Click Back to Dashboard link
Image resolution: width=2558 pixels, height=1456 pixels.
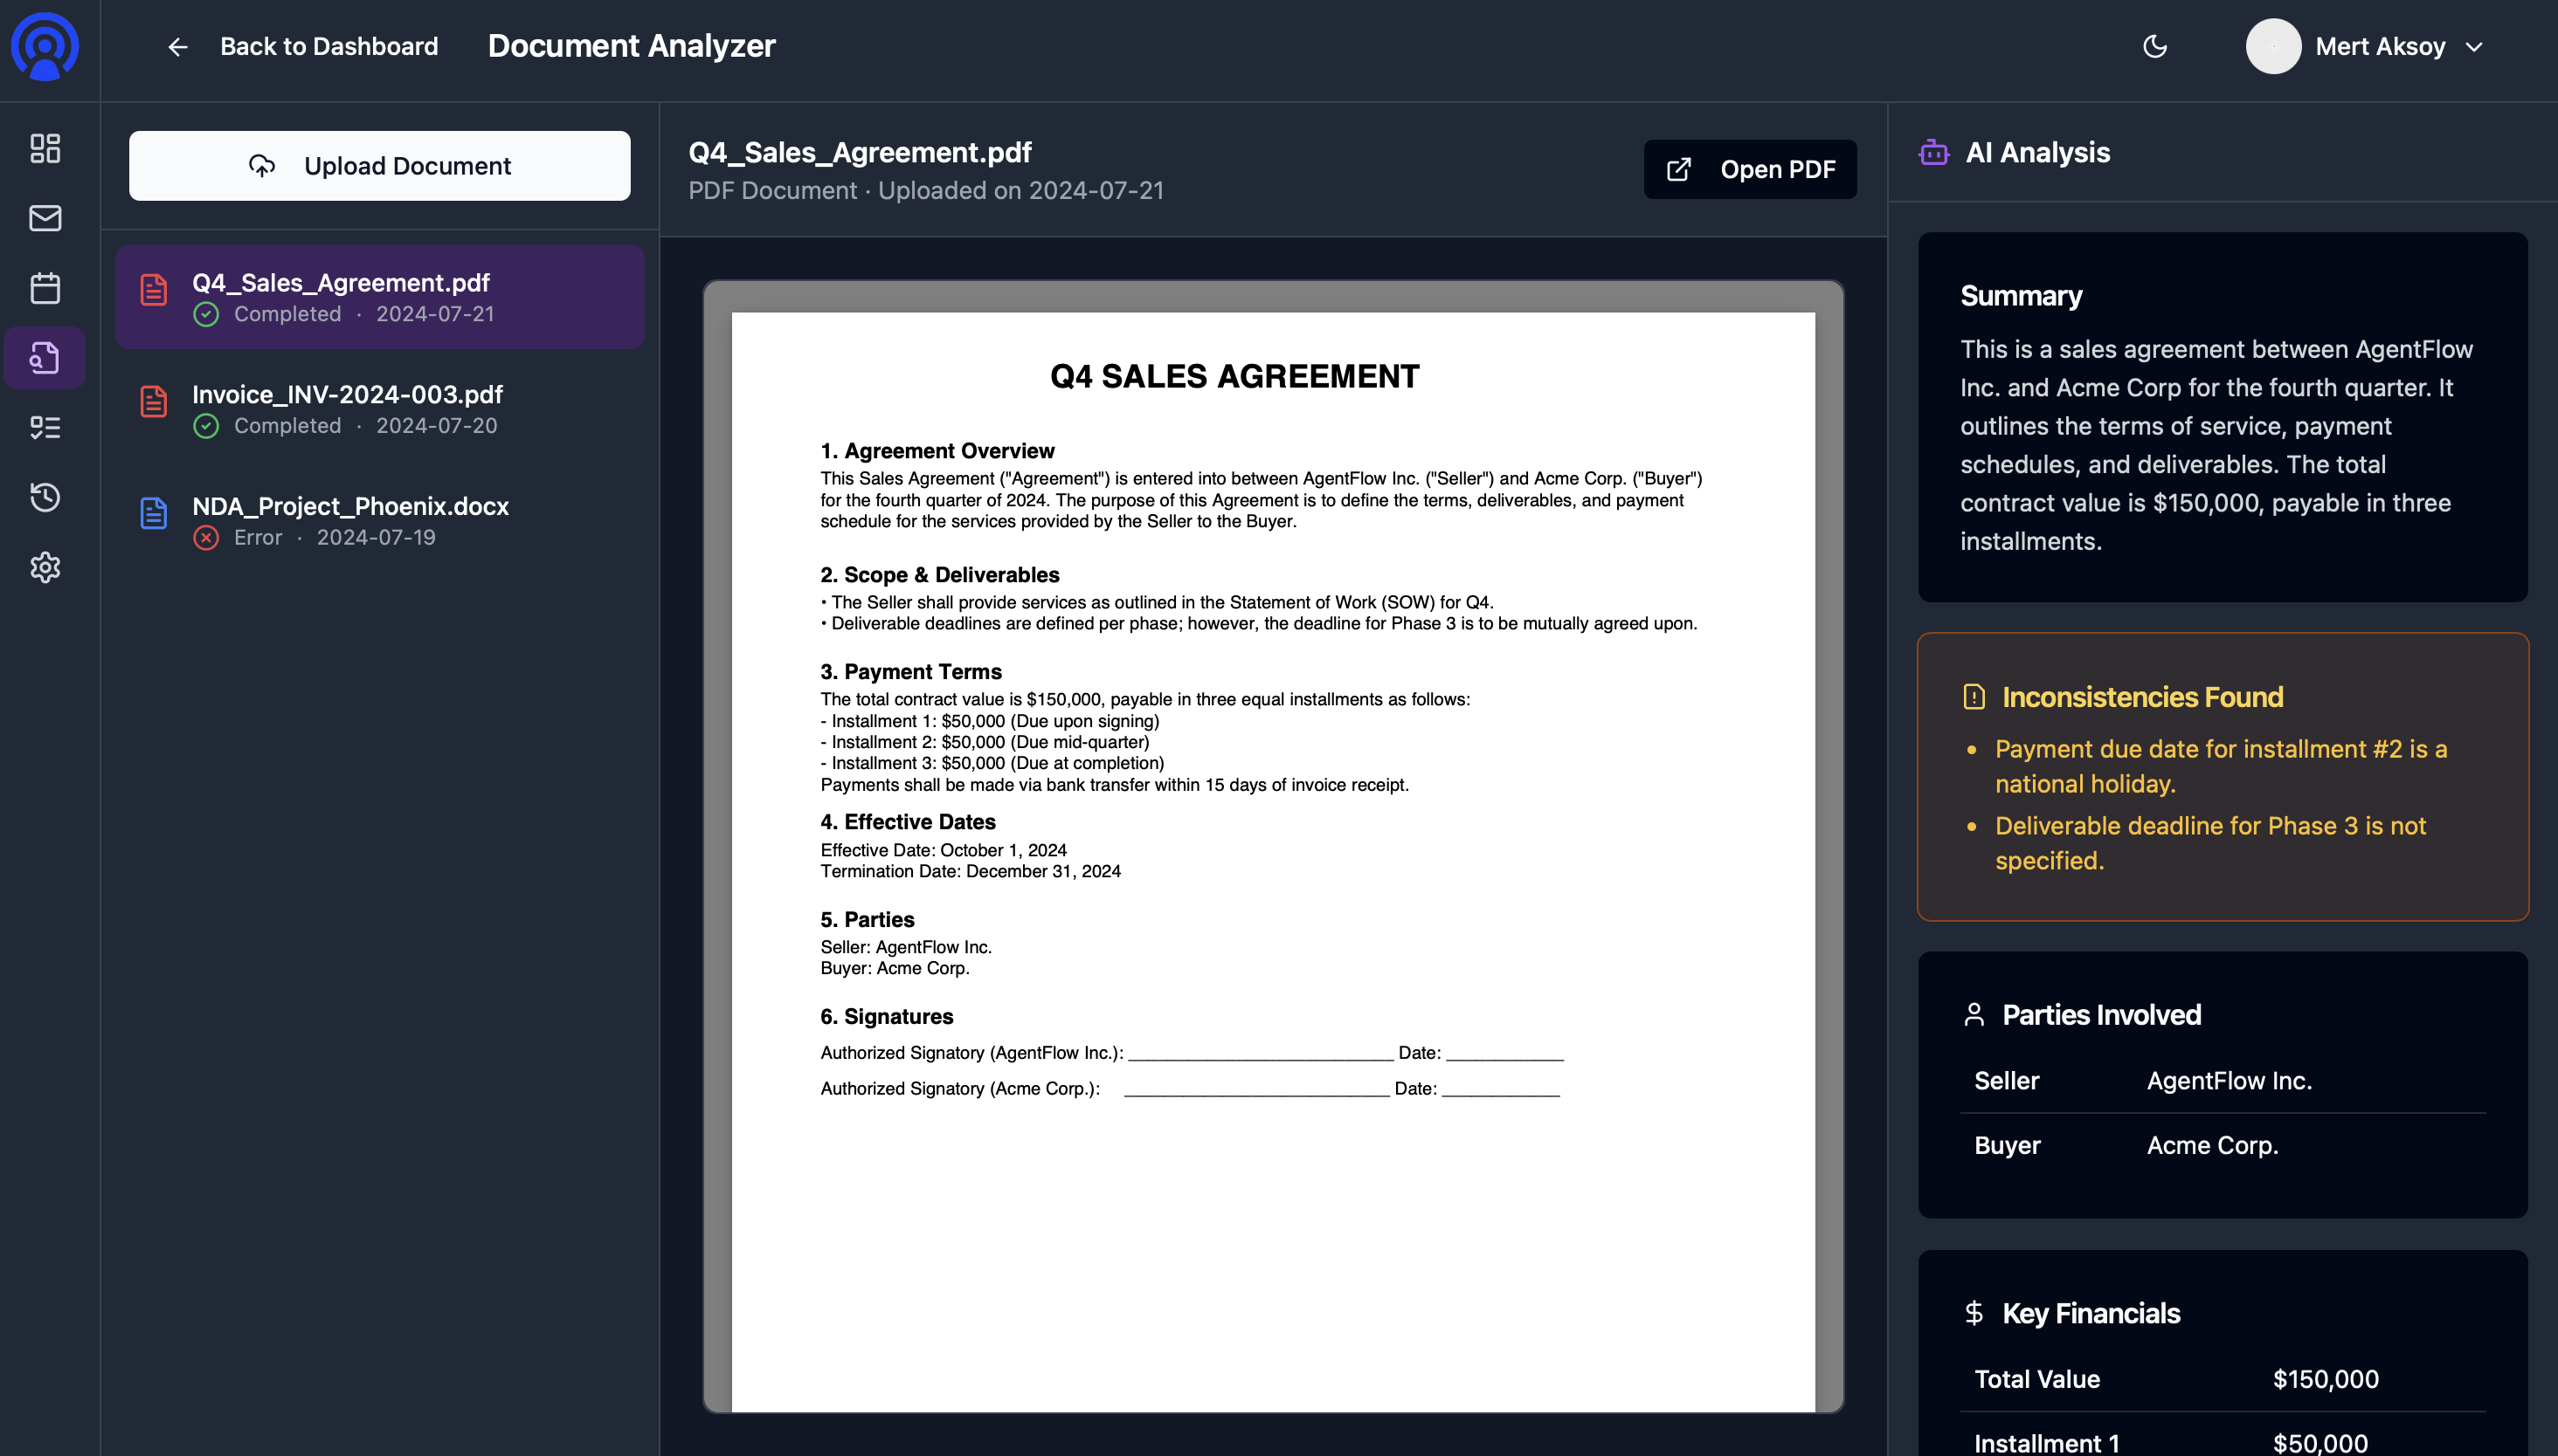[x=328, y=46]
